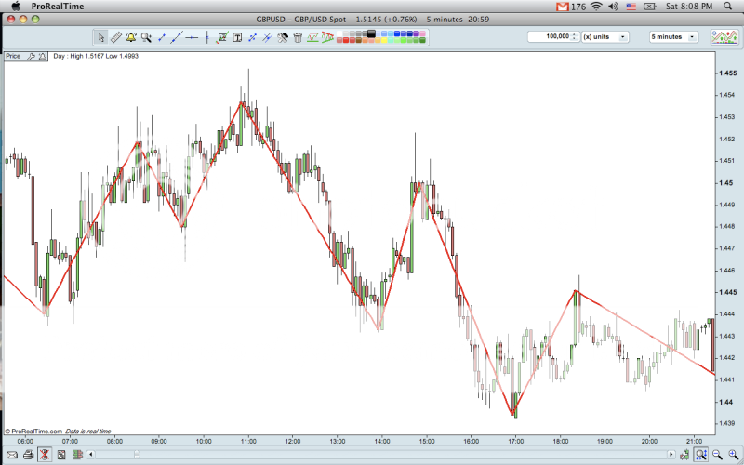Select the black color swatch
This screenshot has width=744, height=465.
(x=371, y=33)
